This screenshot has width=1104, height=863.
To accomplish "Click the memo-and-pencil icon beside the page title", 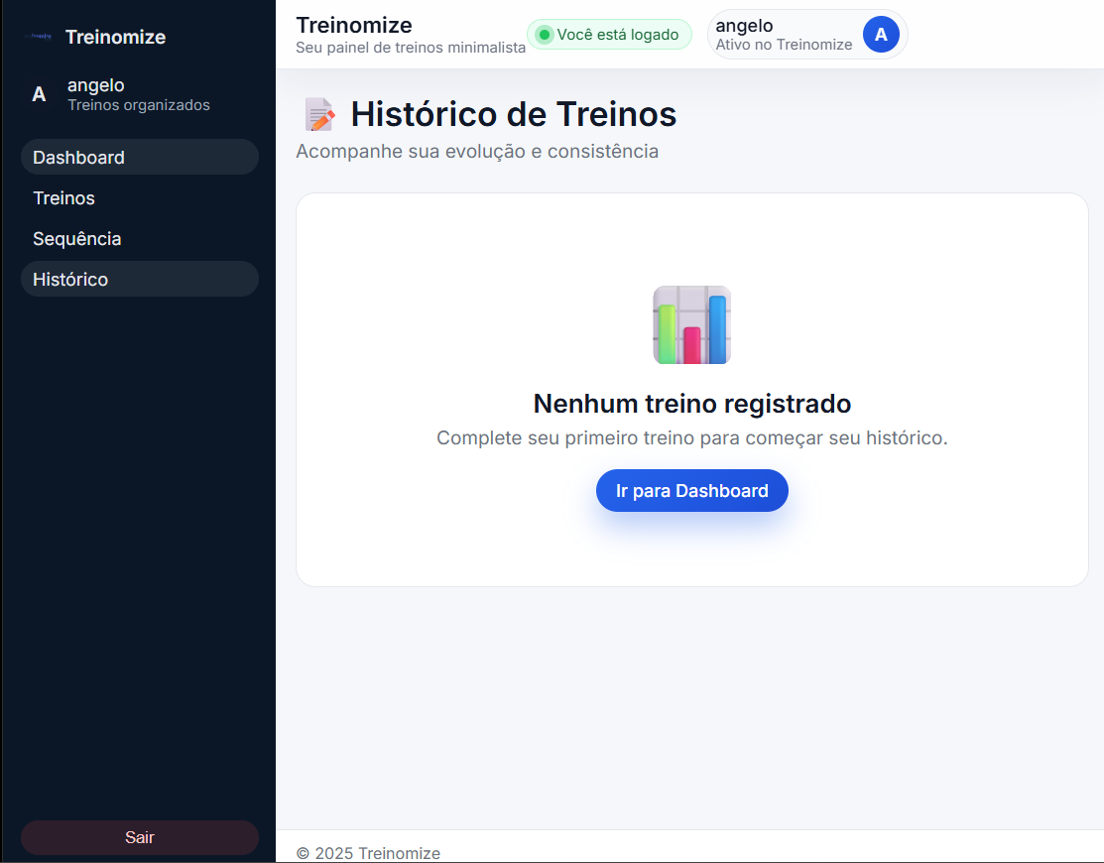I will tap(318, 113).
